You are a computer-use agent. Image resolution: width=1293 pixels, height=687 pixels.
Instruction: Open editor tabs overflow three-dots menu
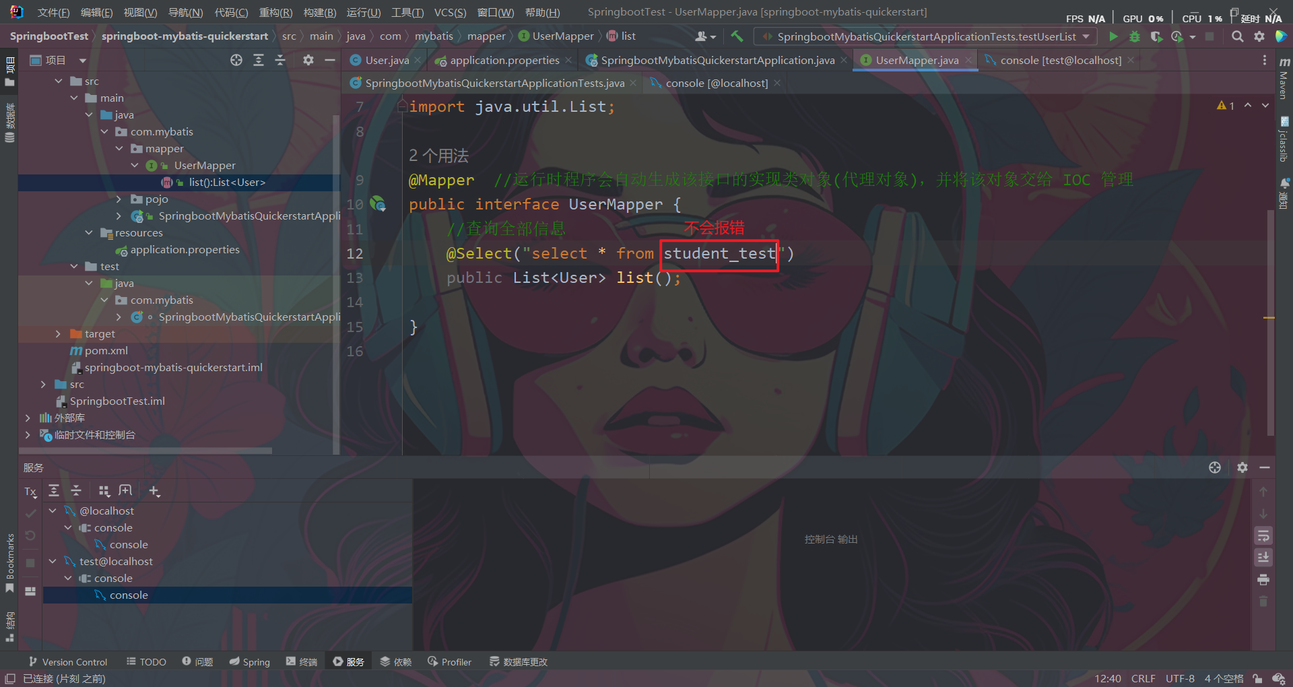pyautogui.click(x=1264, y=61)
